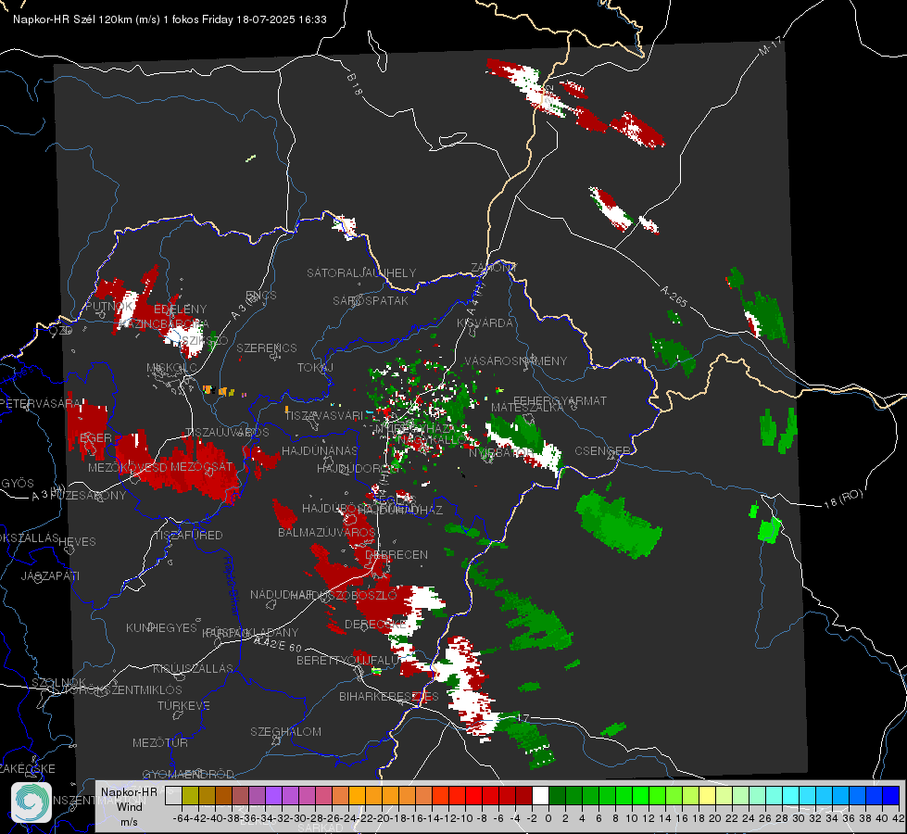This screenshot has width=907, height=834.
Task: Click the swirl logo icon at bottom left
Action: (31, 802)
